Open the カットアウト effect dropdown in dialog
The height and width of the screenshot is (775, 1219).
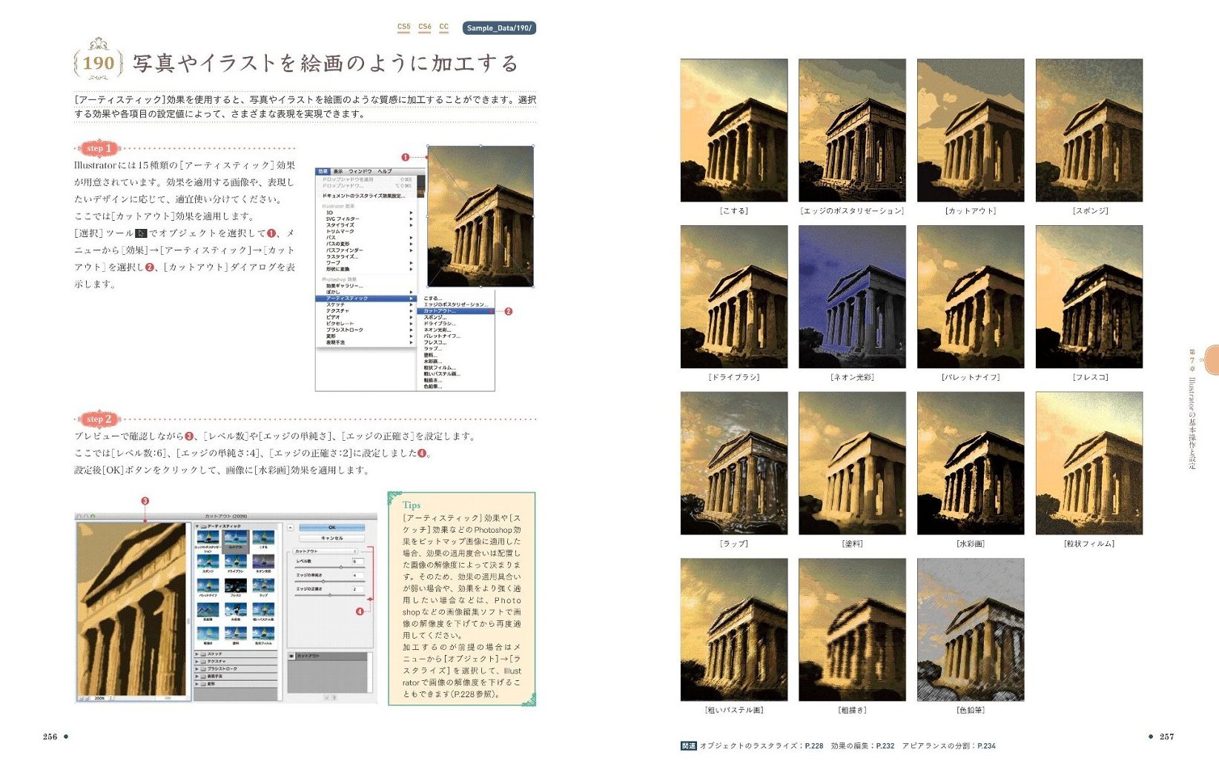pos(325,551)
